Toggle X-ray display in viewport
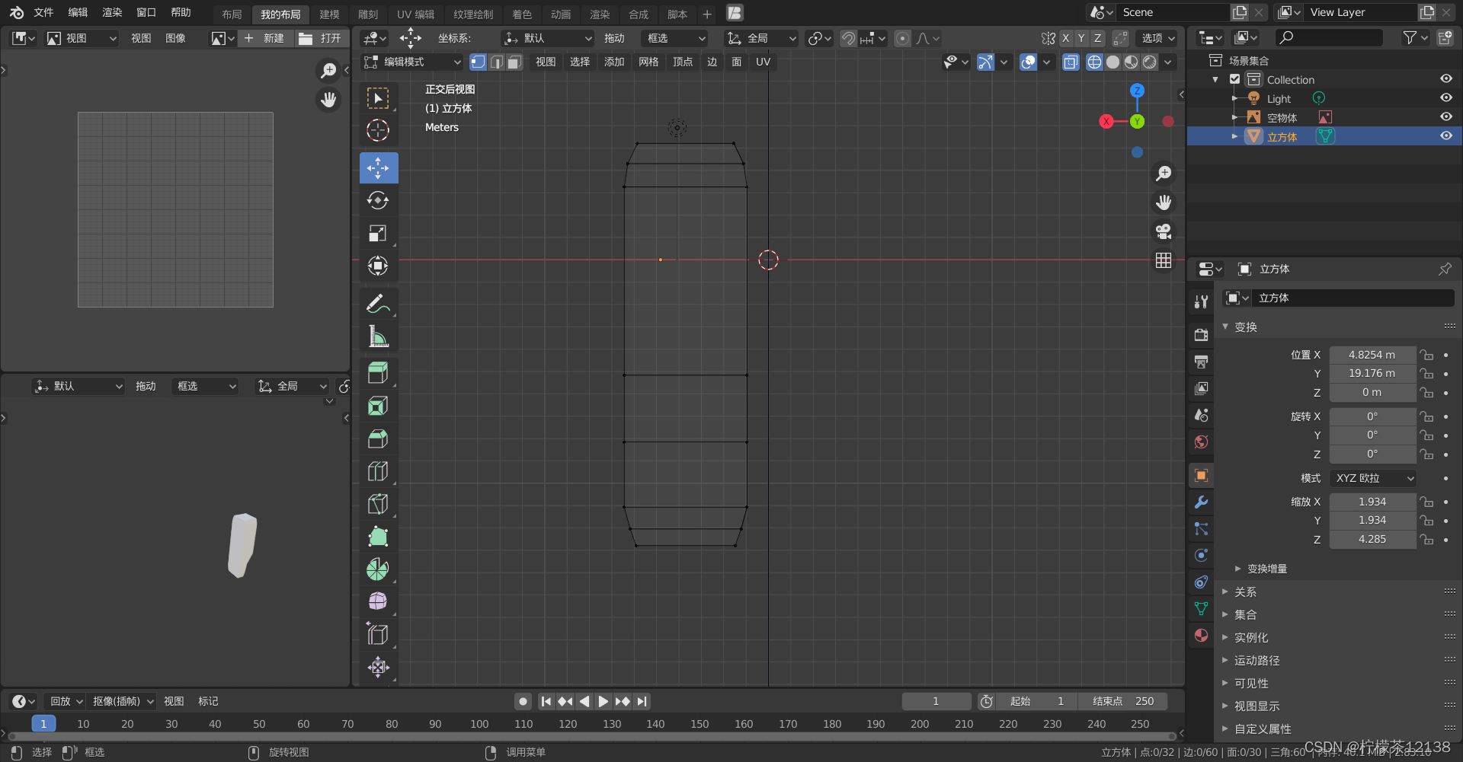The height and width of the screenshot is (762, 1463). [1071, 62]
